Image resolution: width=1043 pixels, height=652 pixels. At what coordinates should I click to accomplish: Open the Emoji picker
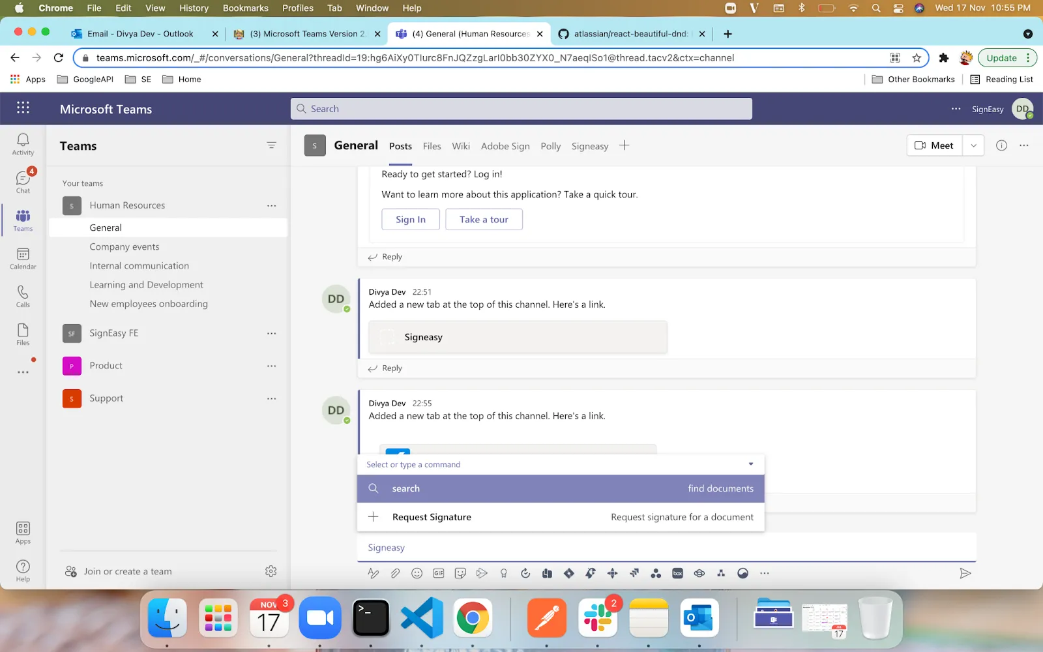point(417,573)
